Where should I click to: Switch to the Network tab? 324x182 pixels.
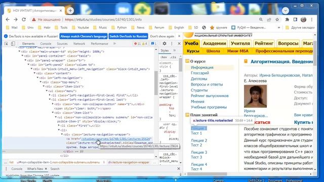click(79, 43)
